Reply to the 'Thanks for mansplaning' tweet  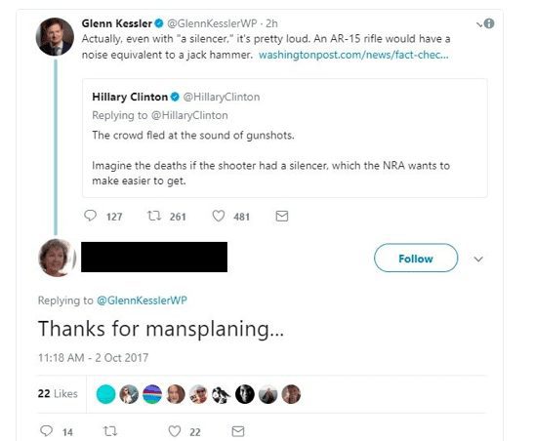coord(46,431)
